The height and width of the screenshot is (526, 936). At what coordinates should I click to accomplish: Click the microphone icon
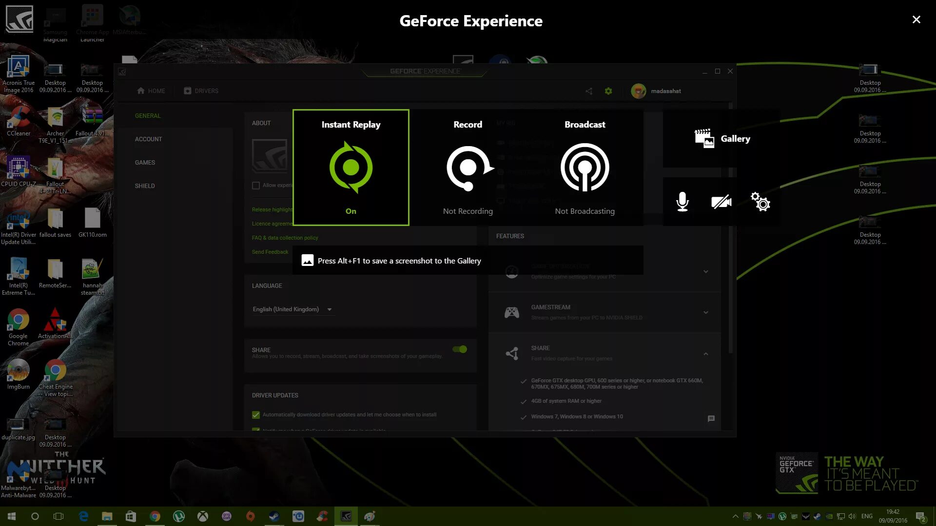(682, 202)
